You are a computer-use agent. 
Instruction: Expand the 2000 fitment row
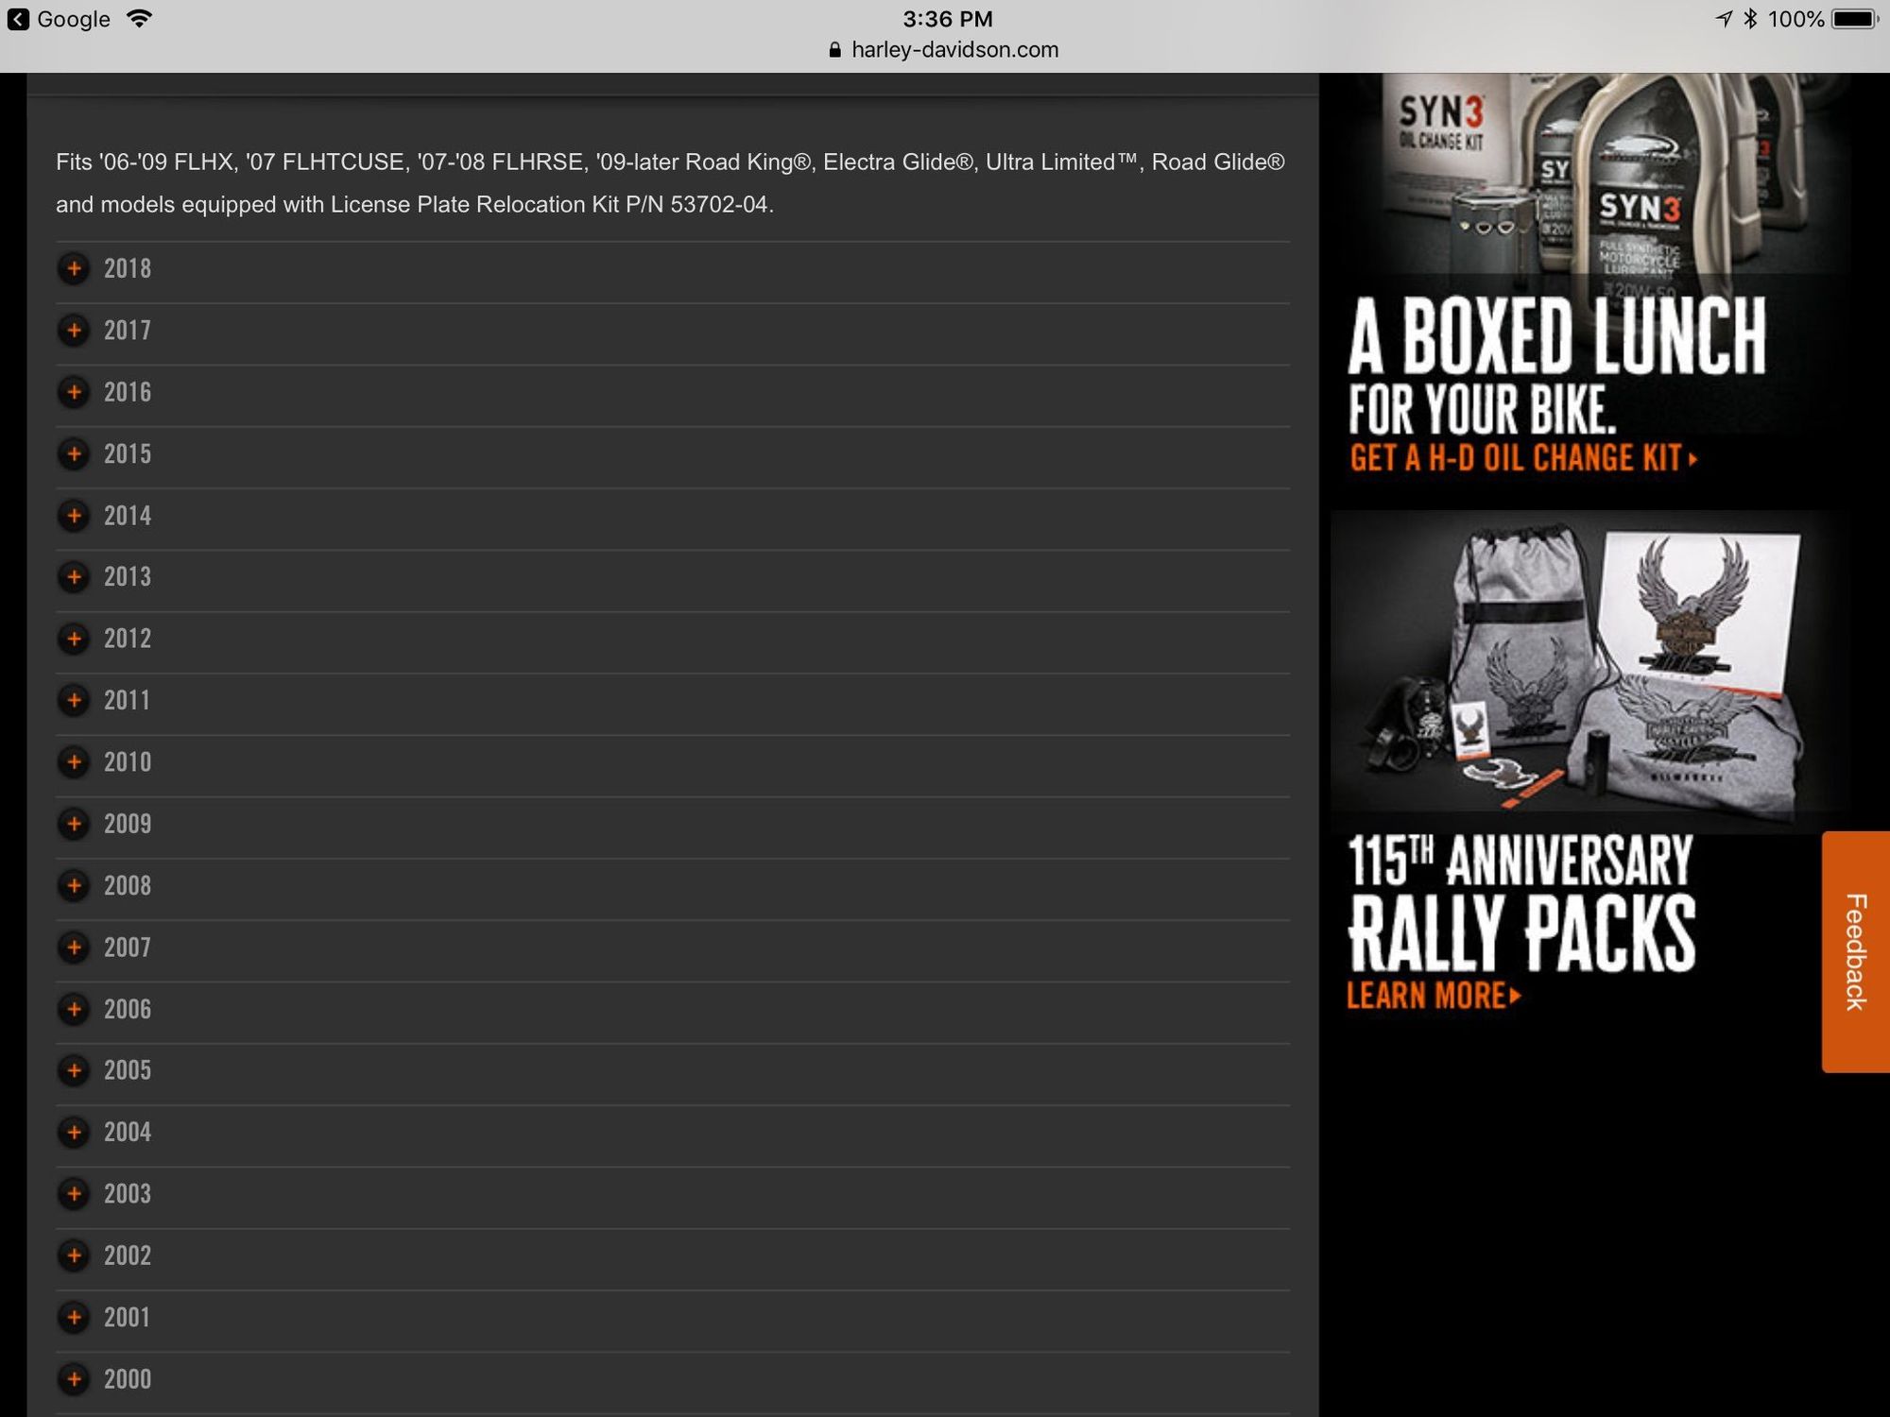coord(128,1379)
